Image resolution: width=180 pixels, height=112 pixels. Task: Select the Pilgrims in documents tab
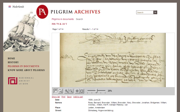[63, 19]
